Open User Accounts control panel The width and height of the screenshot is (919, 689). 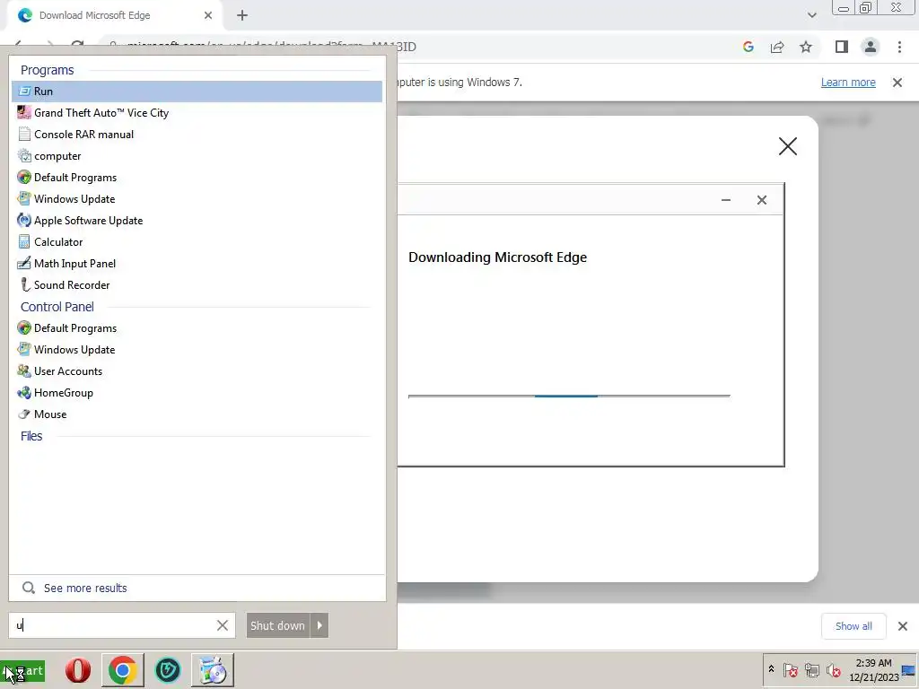coord(197,371)
